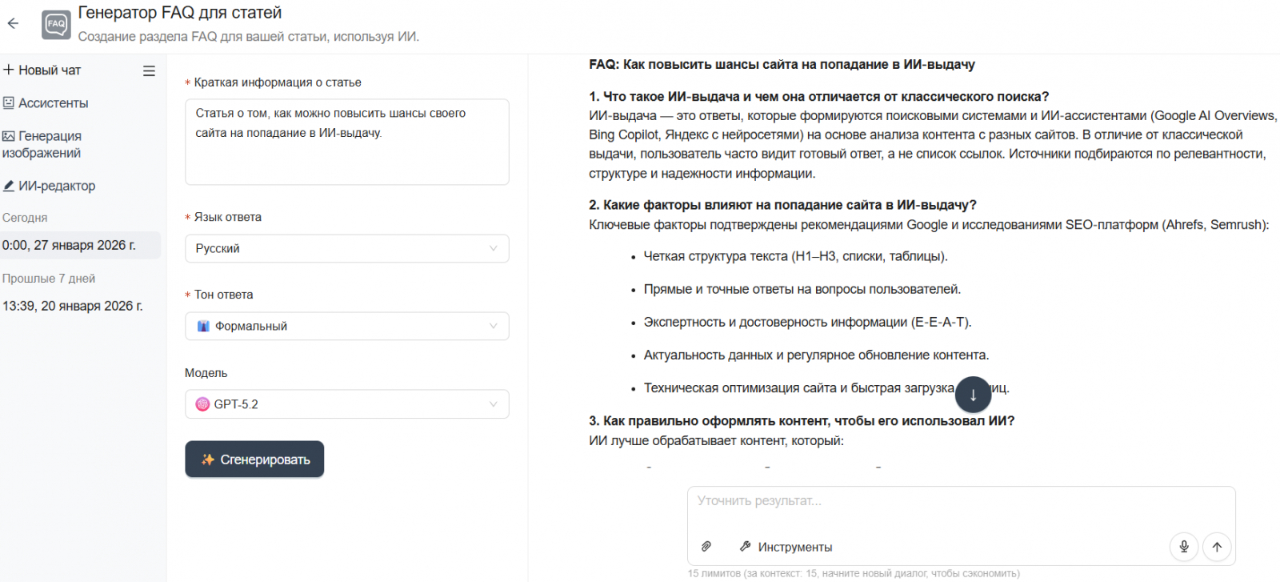Click the plus icon for new chat
This screenshot has height=582, width=1280.
pyautogui.click(x=9, y=70)
